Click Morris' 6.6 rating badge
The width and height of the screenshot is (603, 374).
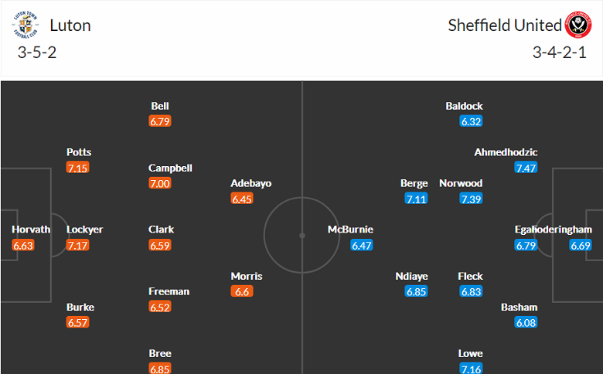coord(242,292)
